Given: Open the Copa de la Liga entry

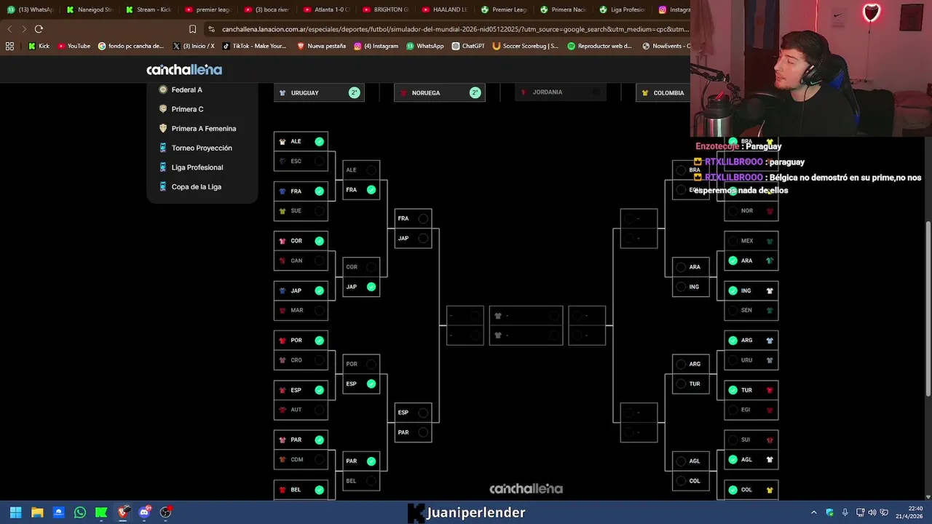Looking at the screenshot, I should pyautogui.click(x=190, y=187).
